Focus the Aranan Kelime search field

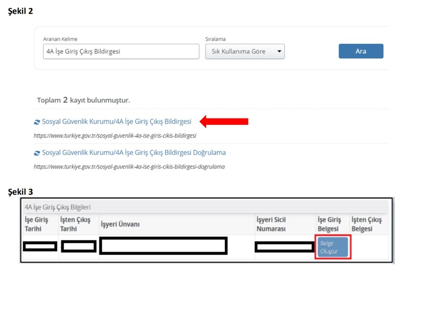coord(121,52)
